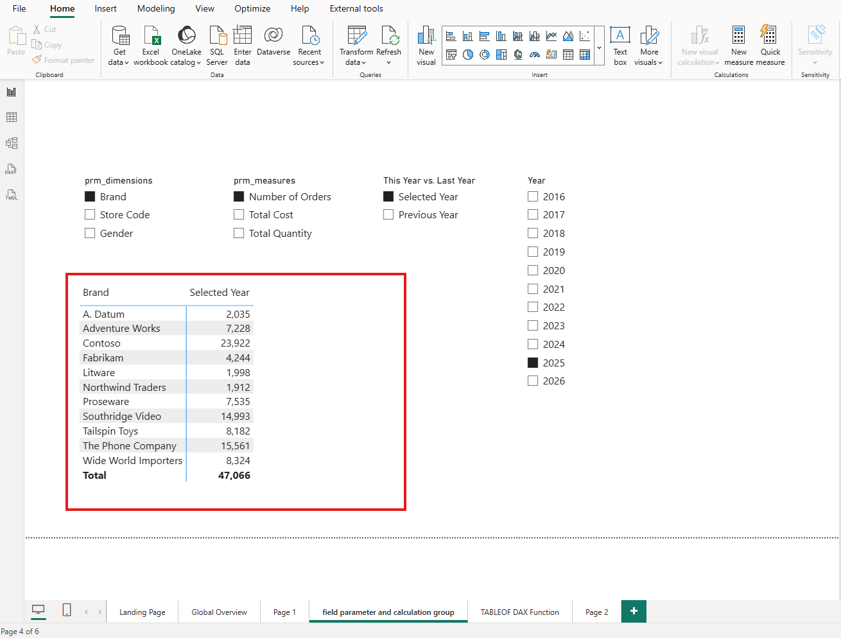841x638 pixels.
Task: Check the Total Cost measure checkbox
Action: (x=239, y=215)
